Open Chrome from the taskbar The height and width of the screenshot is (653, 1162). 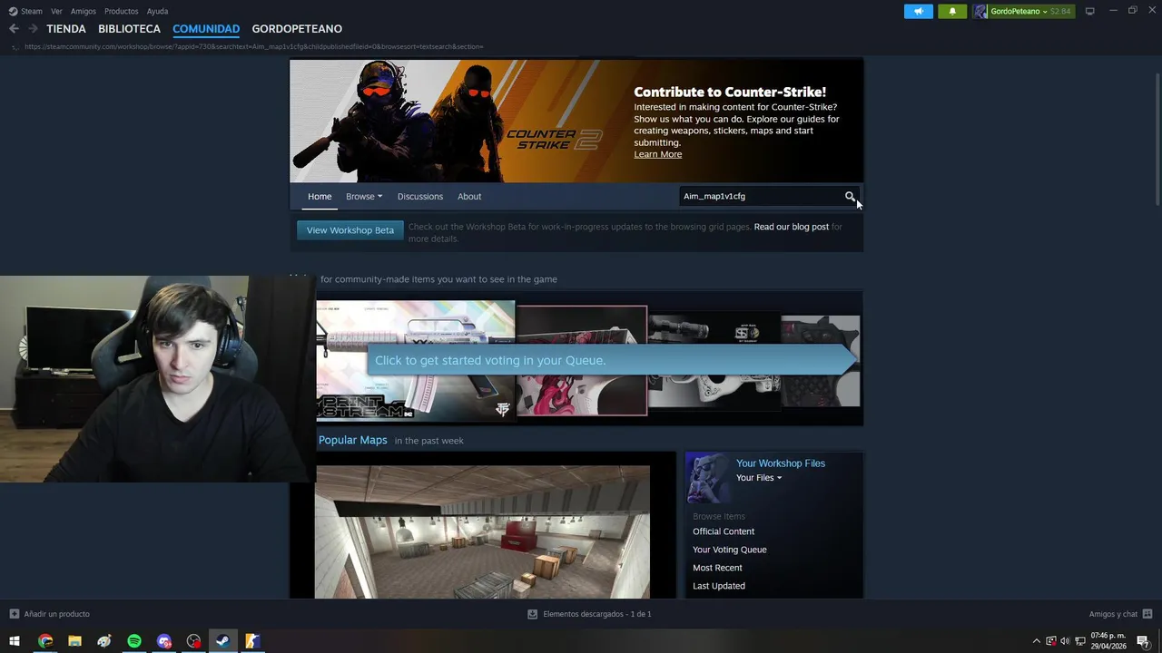click(x=45, y=641)
